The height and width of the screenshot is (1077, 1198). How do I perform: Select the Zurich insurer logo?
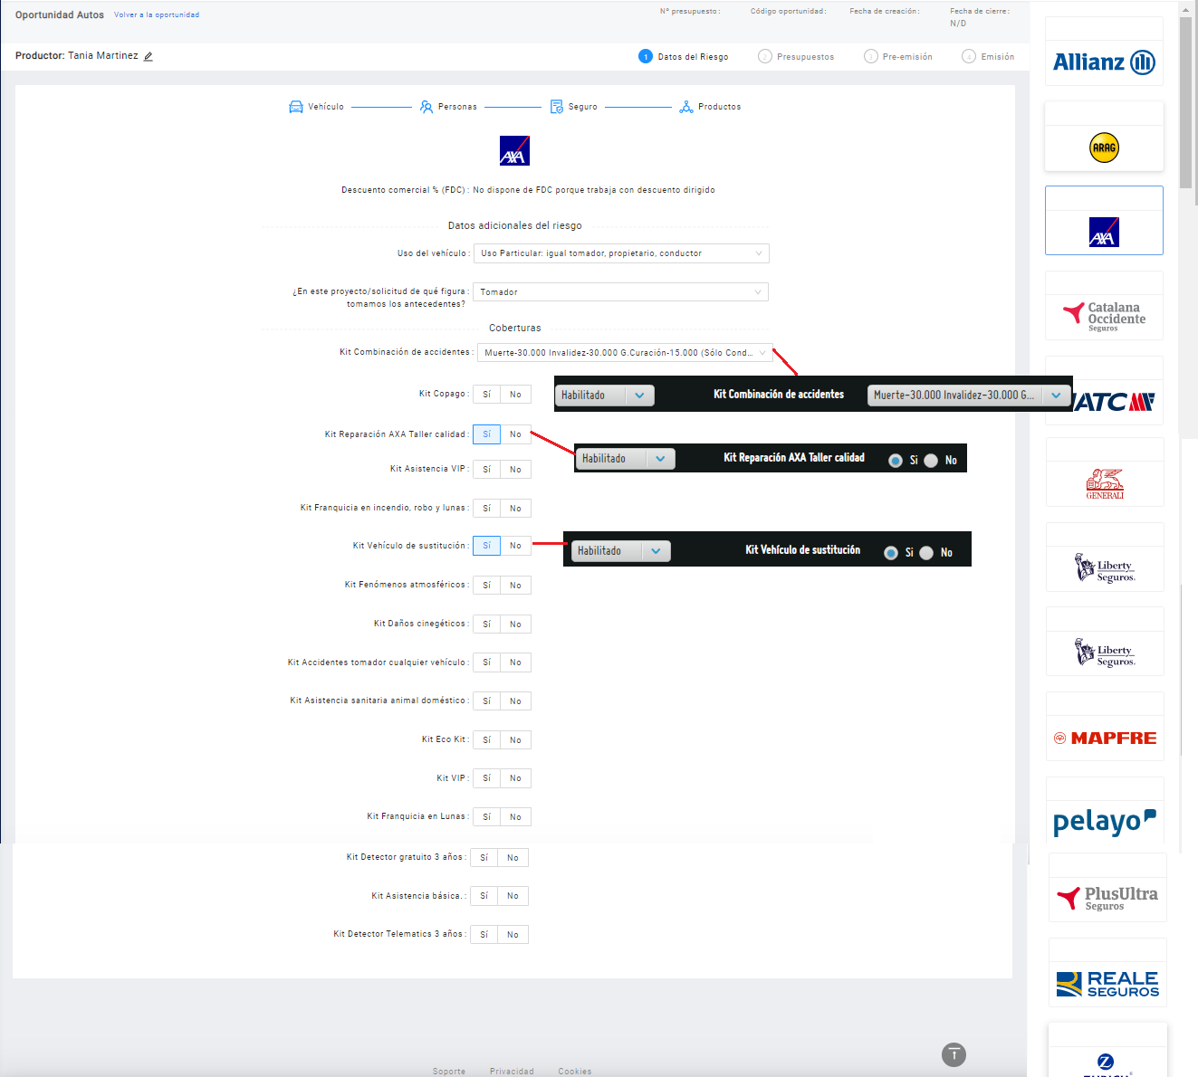(x=1106, y=1064)
